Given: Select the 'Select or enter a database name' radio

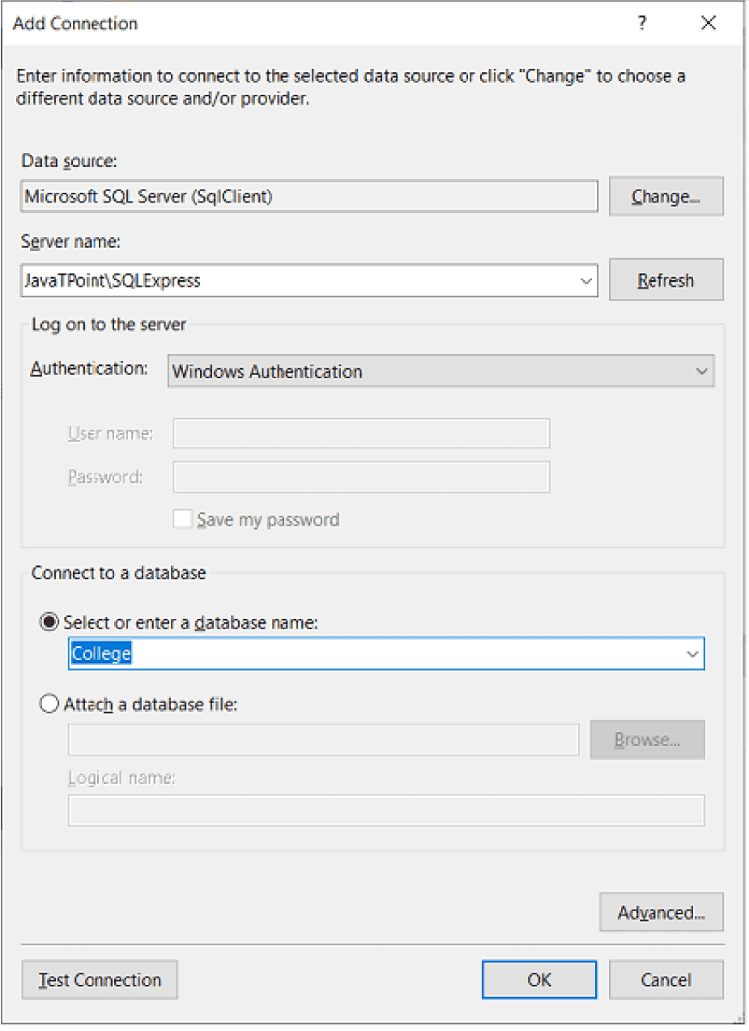Looking at the screenshot, I should [x=50, y=623].
